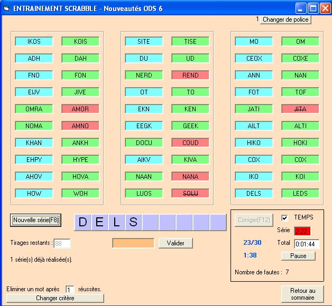Select the green HOKI tile

point(300,143)
